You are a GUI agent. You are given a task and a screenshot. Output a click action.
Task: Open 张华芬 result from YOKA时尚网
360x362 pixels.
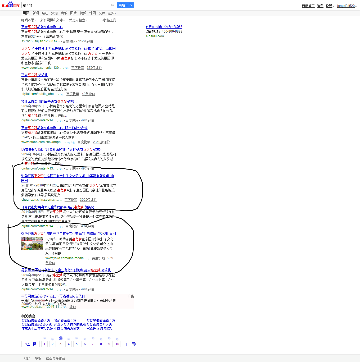(69, 234)
